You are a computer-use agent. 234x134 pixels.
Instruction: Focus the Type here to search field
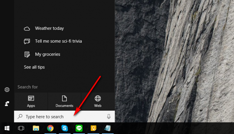(x=65, y=116)
